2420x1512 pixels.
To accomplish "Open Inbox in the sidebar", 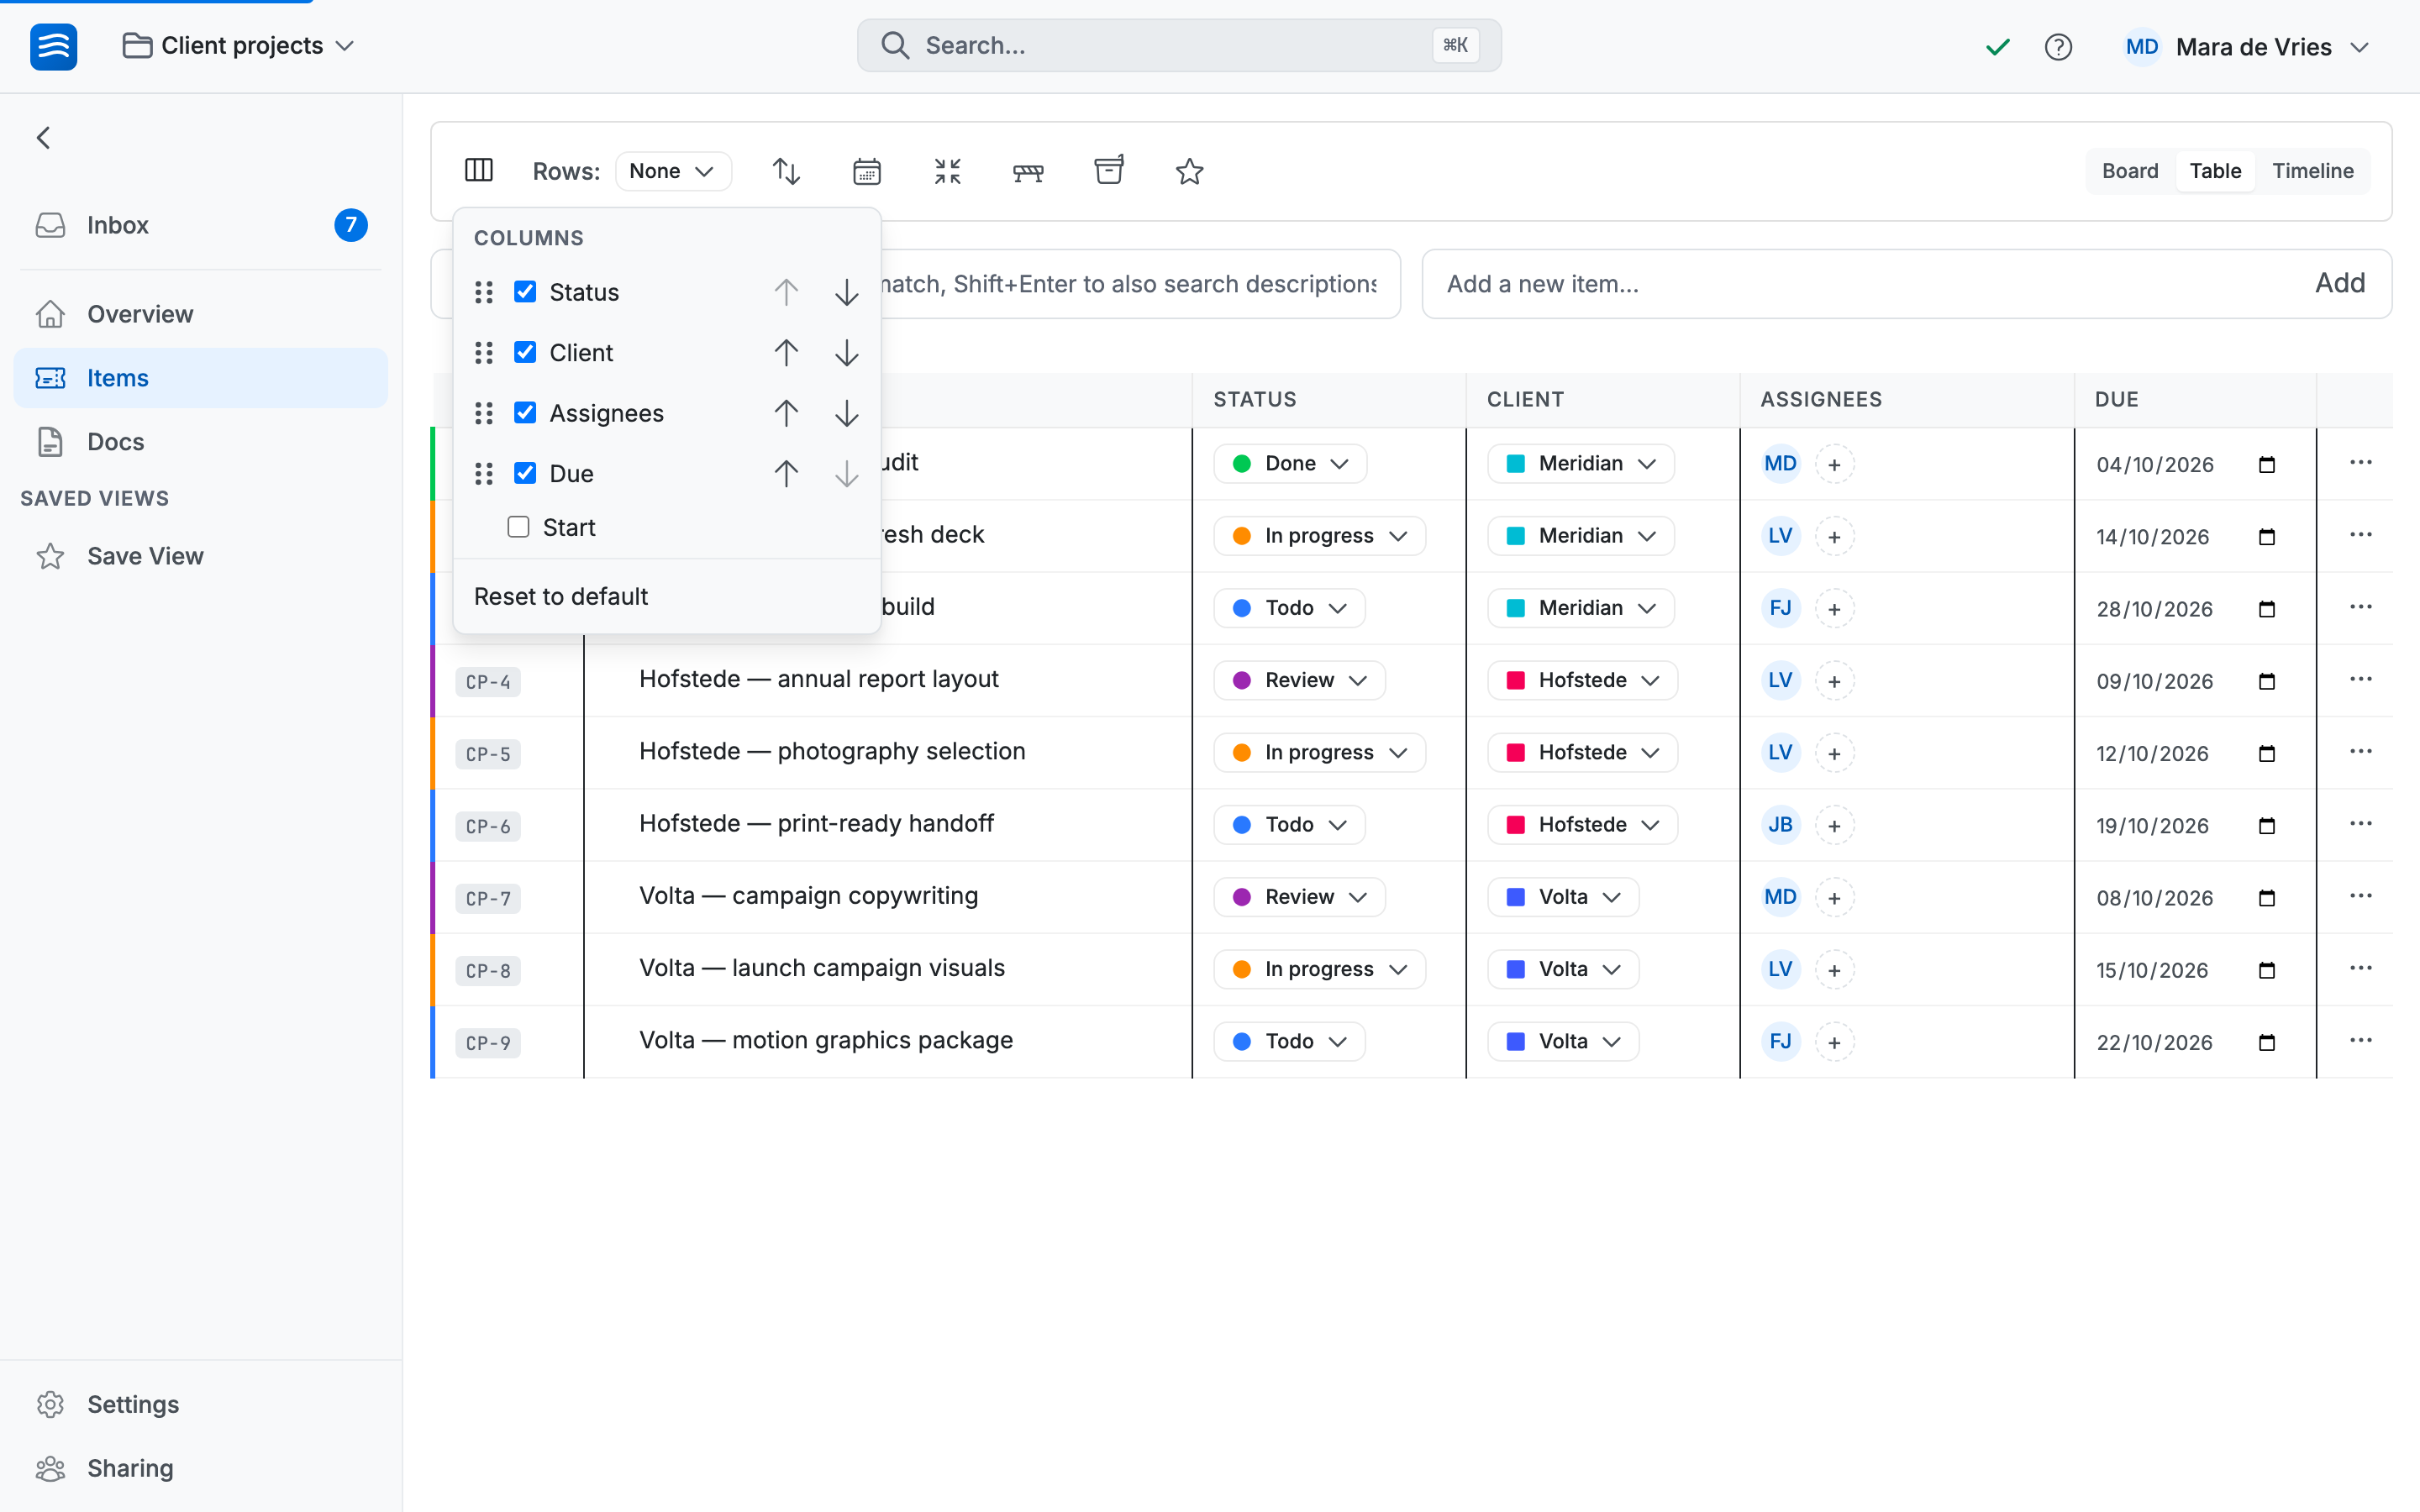I will 201,225.
